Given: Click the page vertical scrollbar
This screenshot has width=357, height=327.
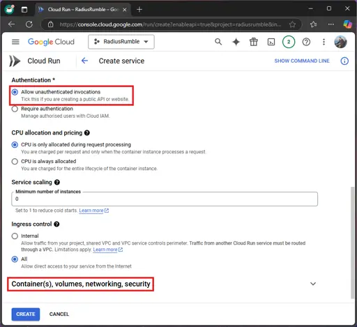Looking at the screenshot, I should (x=352, y=243).
